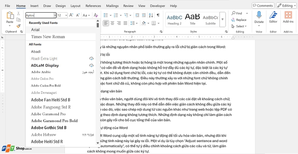
Task: Click the Find magnifier button
Action: [237, 13]
